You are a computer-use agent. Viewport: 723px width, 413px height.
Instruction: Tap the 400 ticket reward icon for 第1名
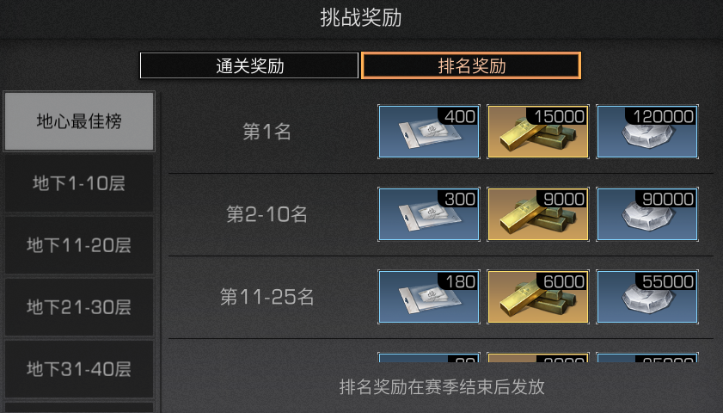point(429,132)
